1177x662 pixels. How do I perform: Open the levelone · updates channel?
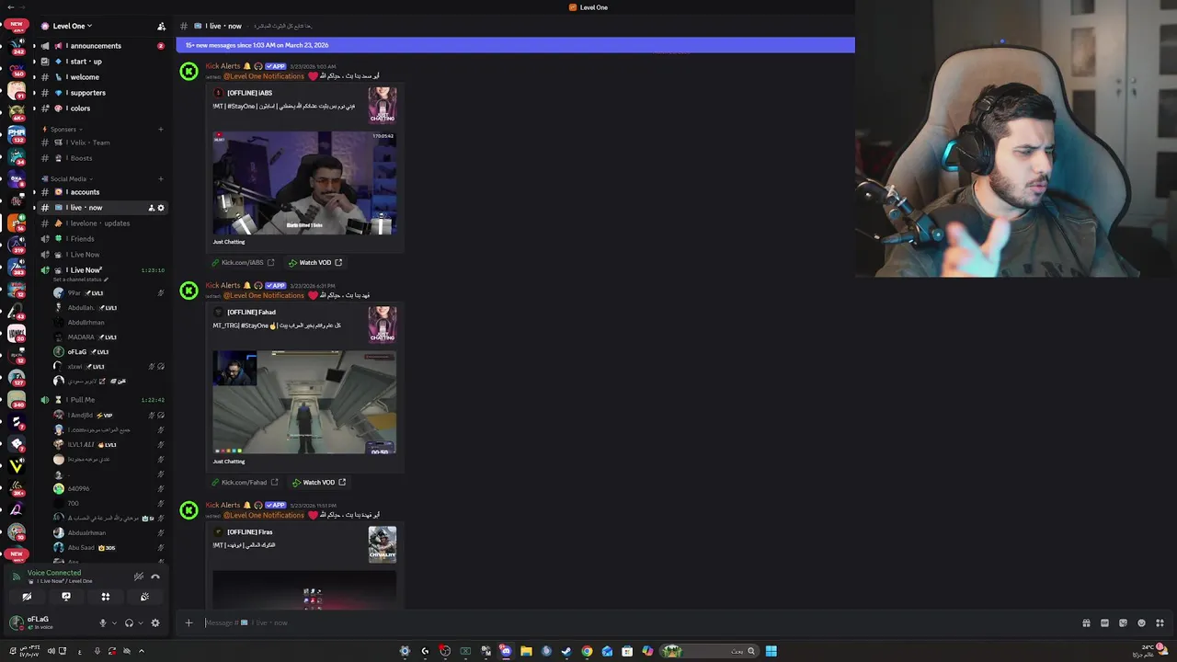pos(101,223)
